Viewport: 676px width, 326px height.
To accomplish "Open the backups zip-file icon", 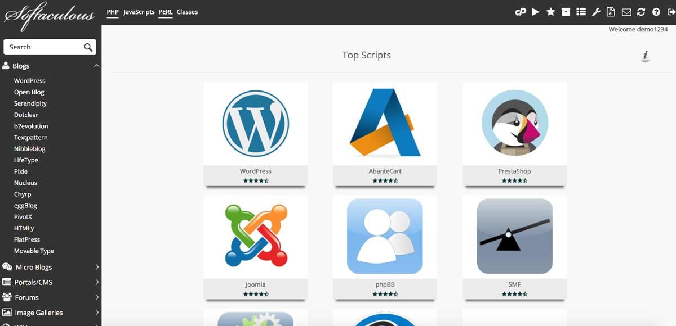I will coord(611,12).
